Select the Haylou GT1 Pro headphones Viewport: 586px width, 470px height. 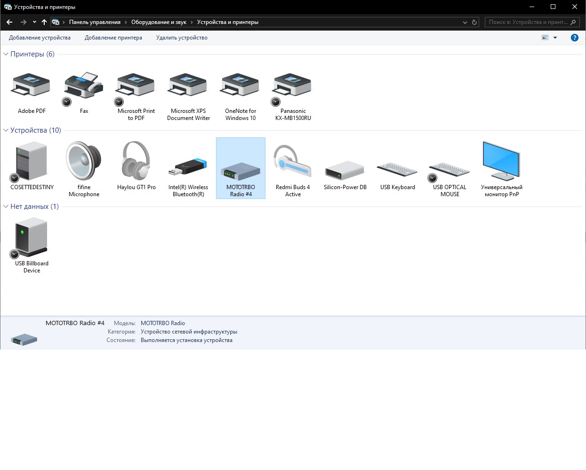[136, 162]
